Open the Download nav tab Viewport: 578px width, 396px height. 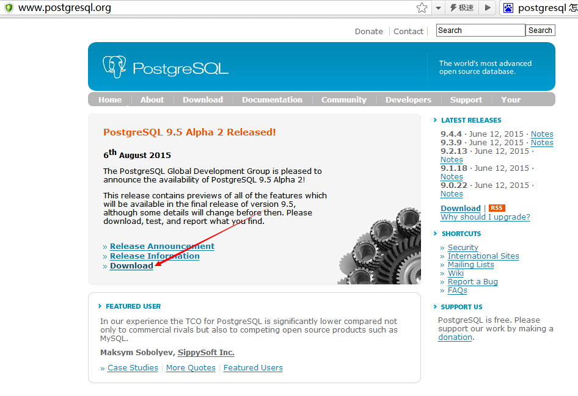click(x=203, y=99)
